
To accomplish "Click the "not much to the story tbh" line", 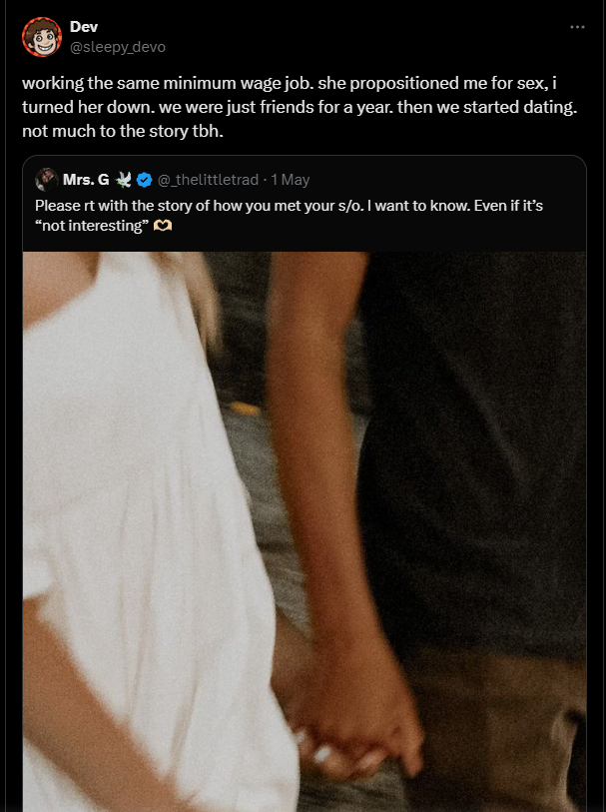I will (x=123, y=131).
